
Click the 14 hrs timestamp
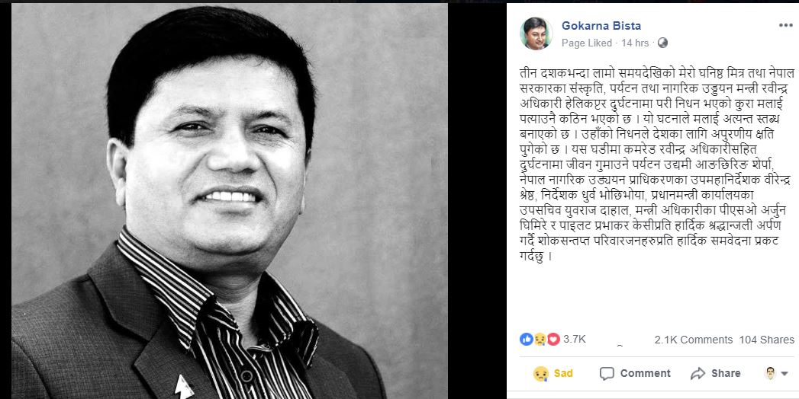(635, 43)
